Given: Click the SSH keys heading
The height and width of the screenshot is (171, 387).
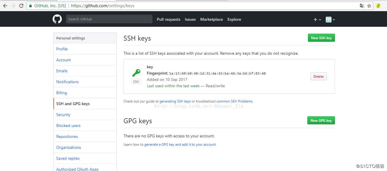Looking at the screenshot, I should tap(137, 38).
